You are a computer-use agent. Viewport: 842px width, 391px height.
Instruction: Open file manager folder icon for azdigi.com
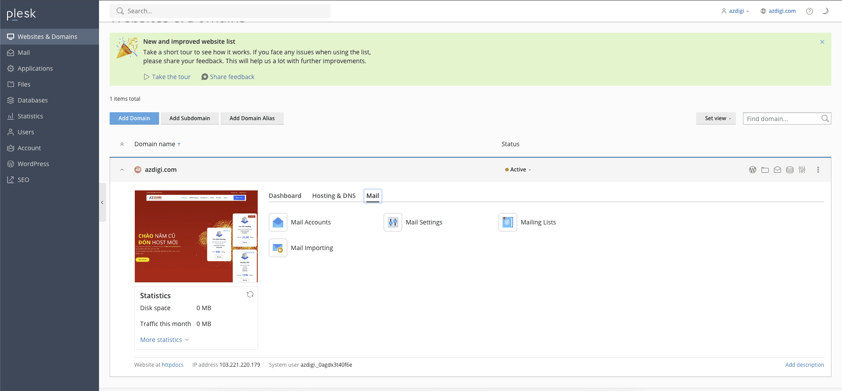click(x=765, y=170)
